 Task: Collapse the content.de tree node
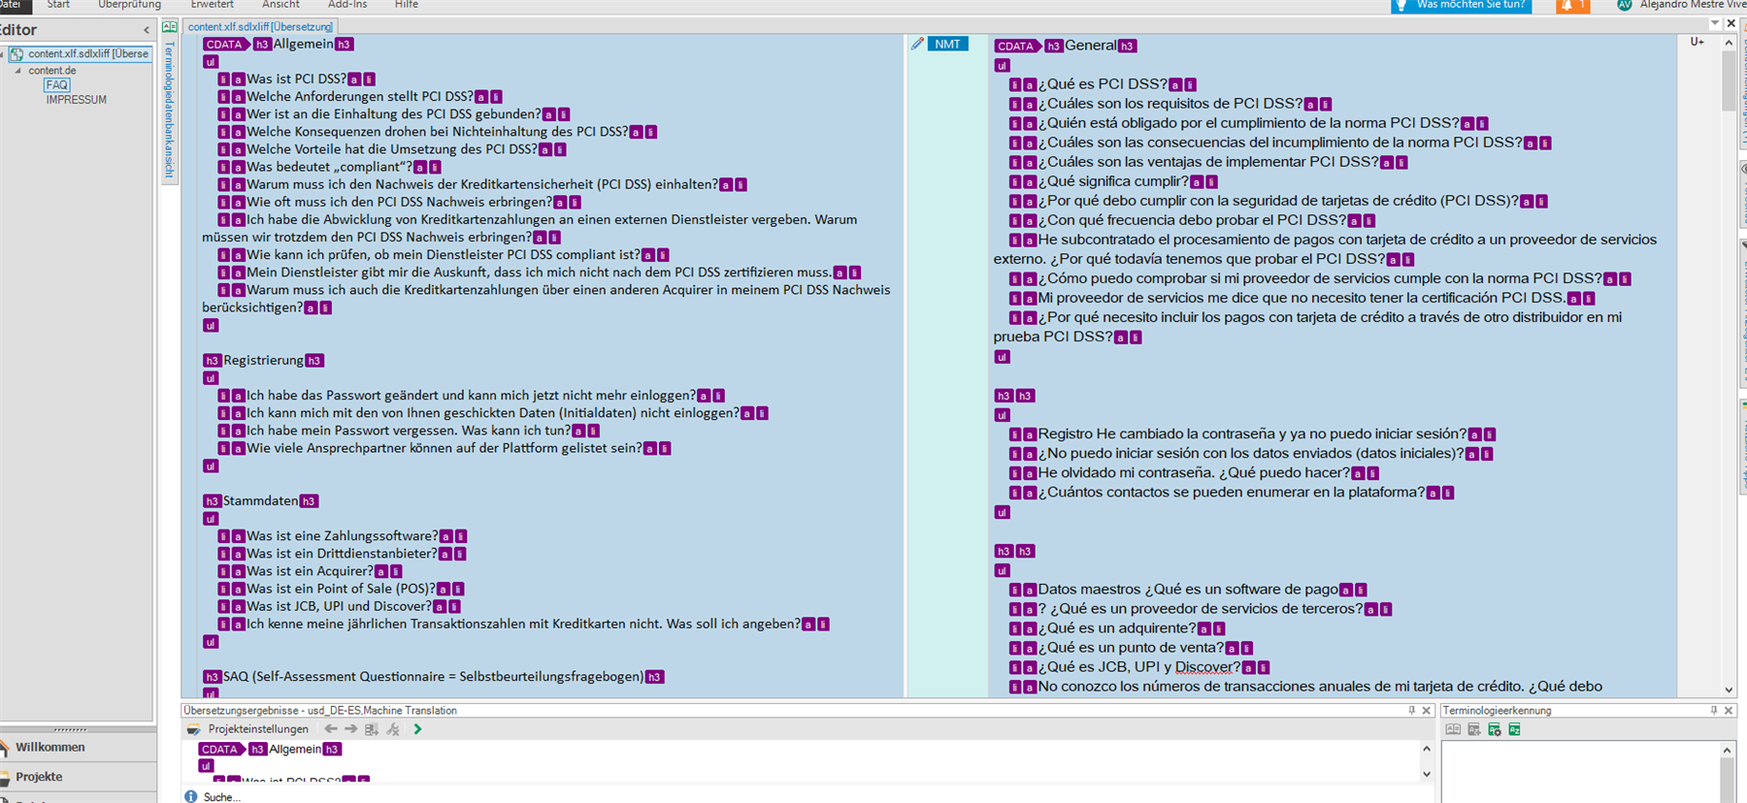tap(17, 71)
